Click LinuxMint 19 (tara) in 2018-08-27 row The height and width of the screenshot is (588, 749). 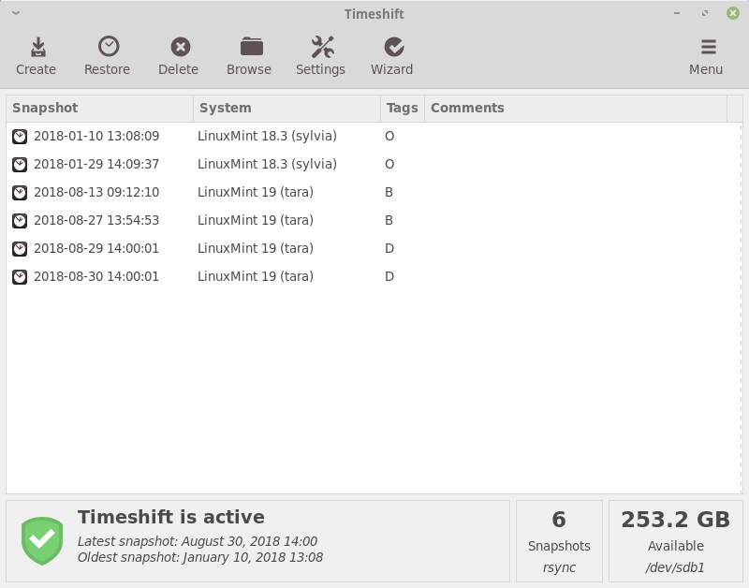(x=256, y=220)
